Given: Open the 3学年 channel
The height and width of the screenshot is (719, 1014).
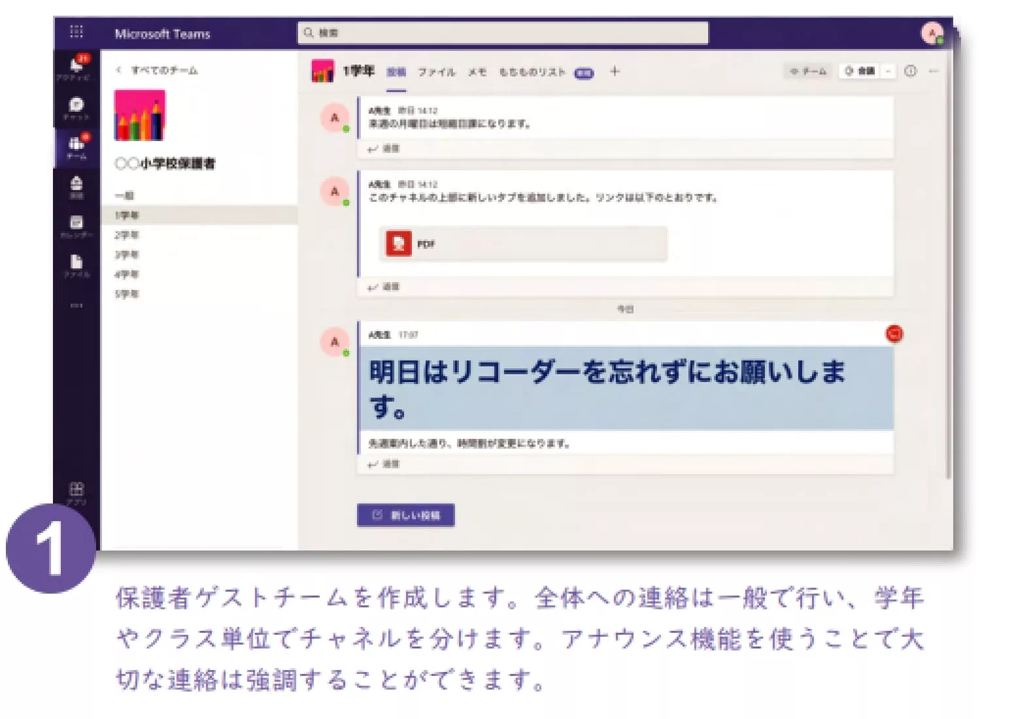Looking at the screenshot, I should coord(127,254).
